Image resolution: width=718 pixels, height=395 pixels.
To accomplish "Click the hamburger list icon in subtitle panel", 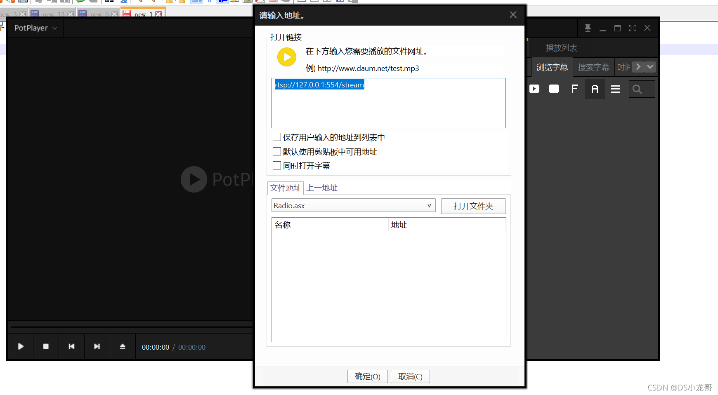I will [x=615, y=89].
